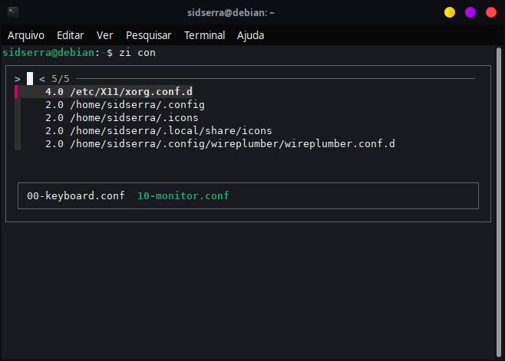Screen dimensions: 505x361
Task: Open the Pesquisar menu
Action: click(x=149, y=35)
